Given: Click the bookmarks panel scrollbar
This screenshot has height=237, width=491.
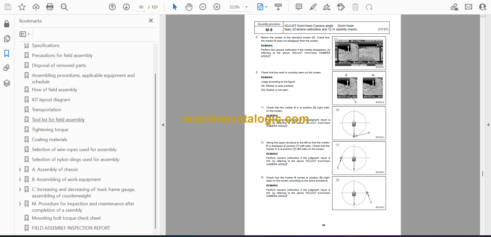Looking at the screenshot, I should pyautogui.click(x=155, y=151).
